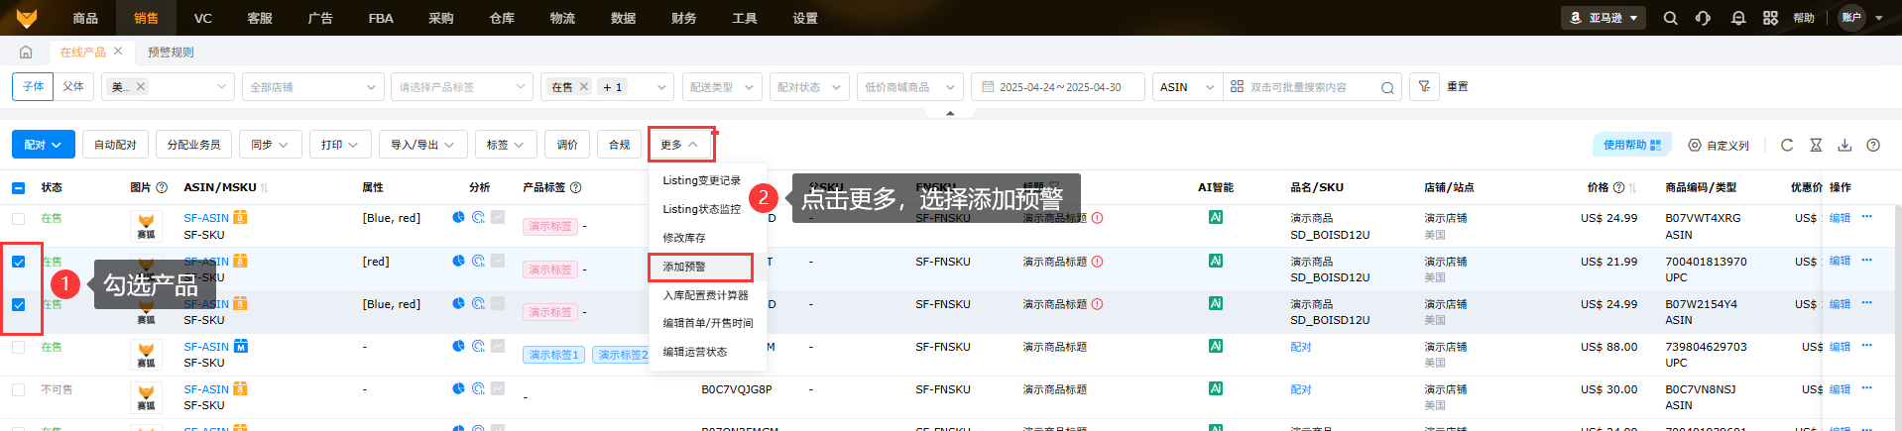The width and height of the screenshot is (1902, 431).
Task: Click the 调价 button
Action: click(567, 145)
